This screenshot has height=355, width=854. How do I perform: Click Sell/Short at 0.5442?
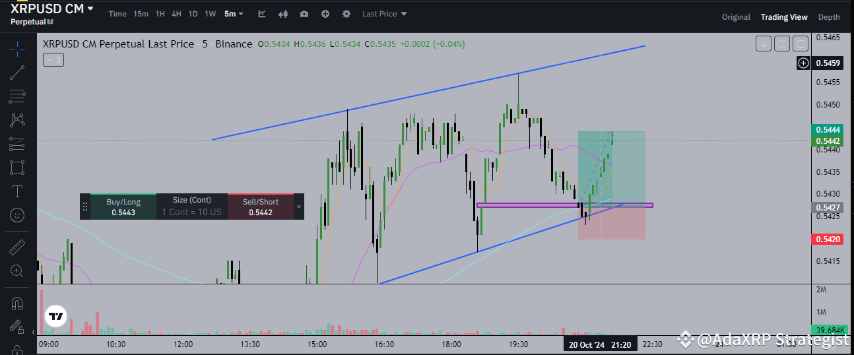(x=261, y=207)
